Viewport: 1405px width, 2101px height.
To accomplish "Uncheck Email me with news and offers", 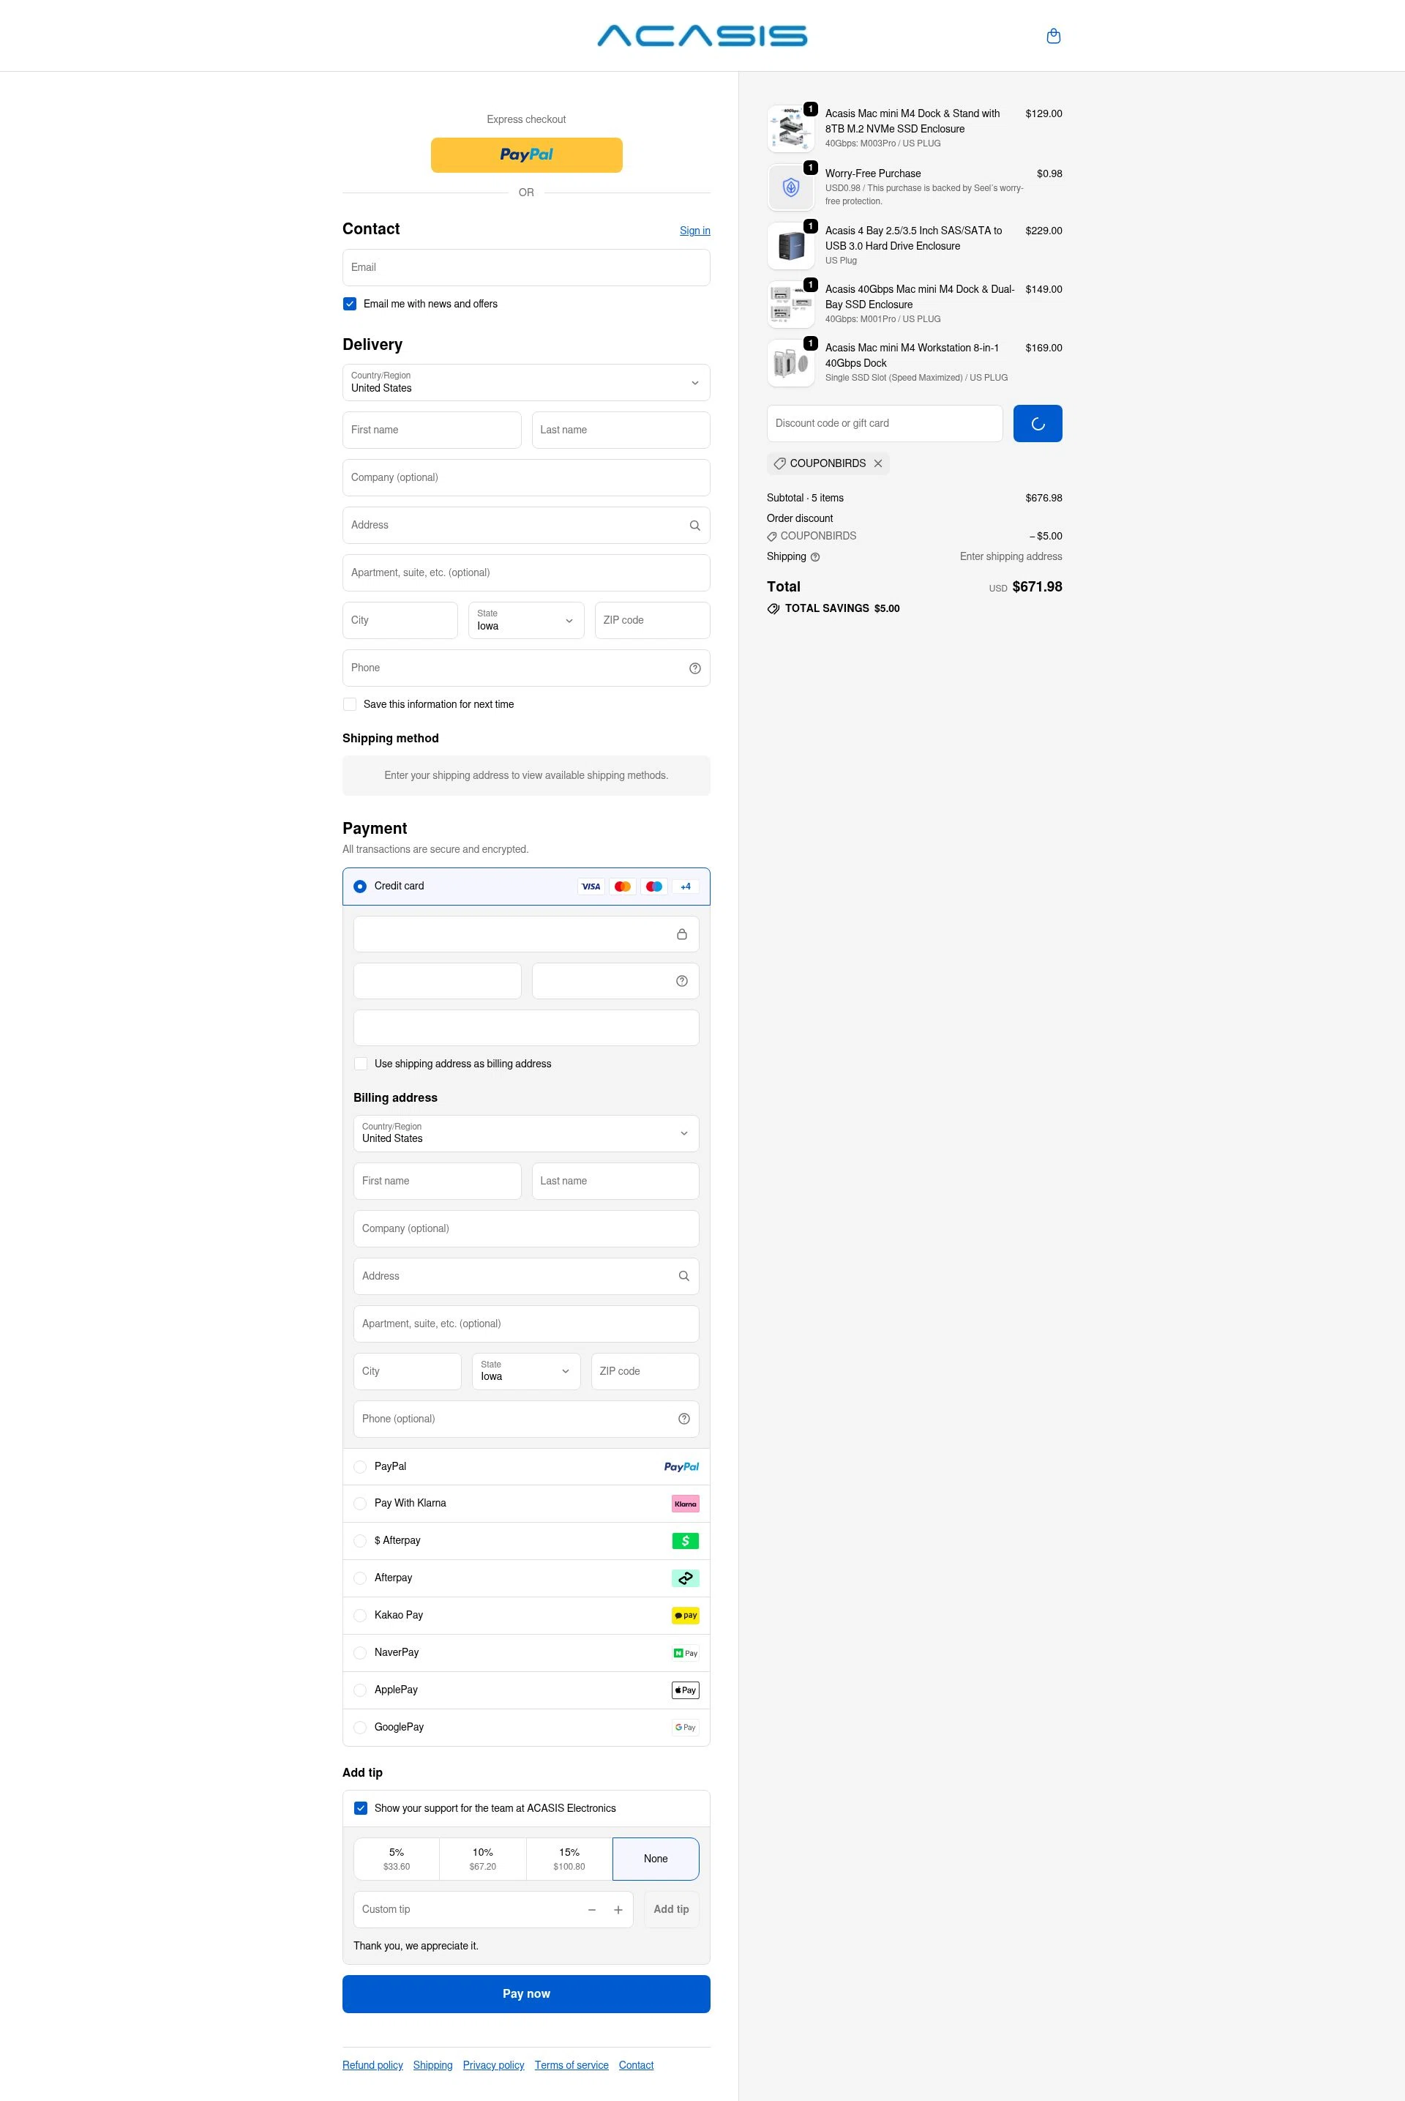I will (x=350, y=304).
